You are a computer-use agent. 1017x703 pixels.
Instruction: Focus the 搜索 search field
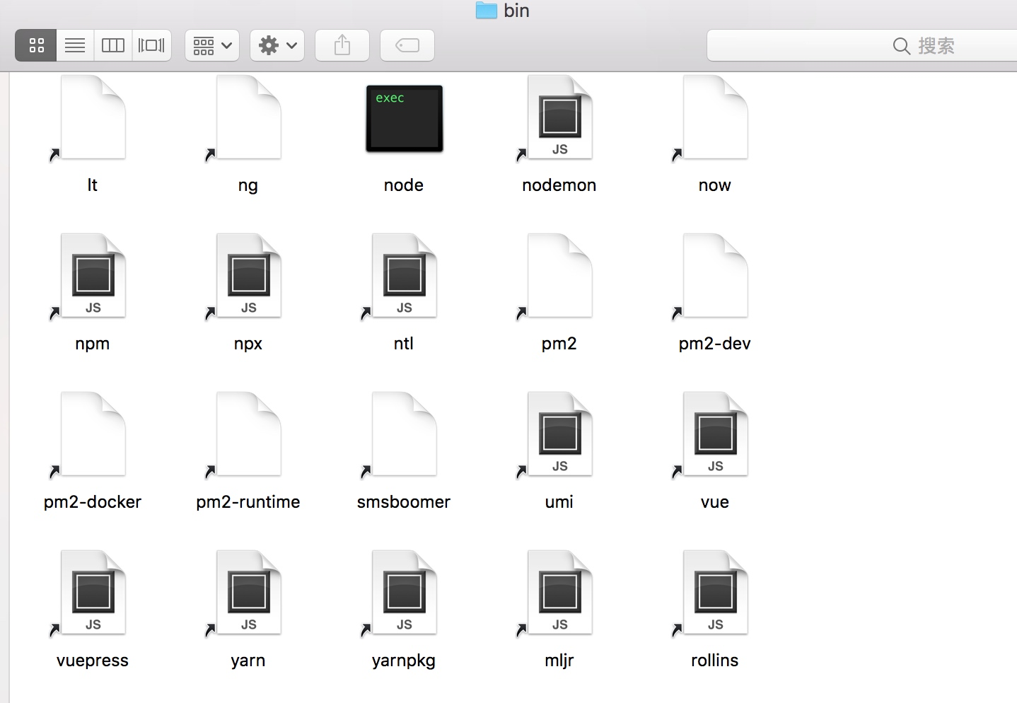click(862, 45)
